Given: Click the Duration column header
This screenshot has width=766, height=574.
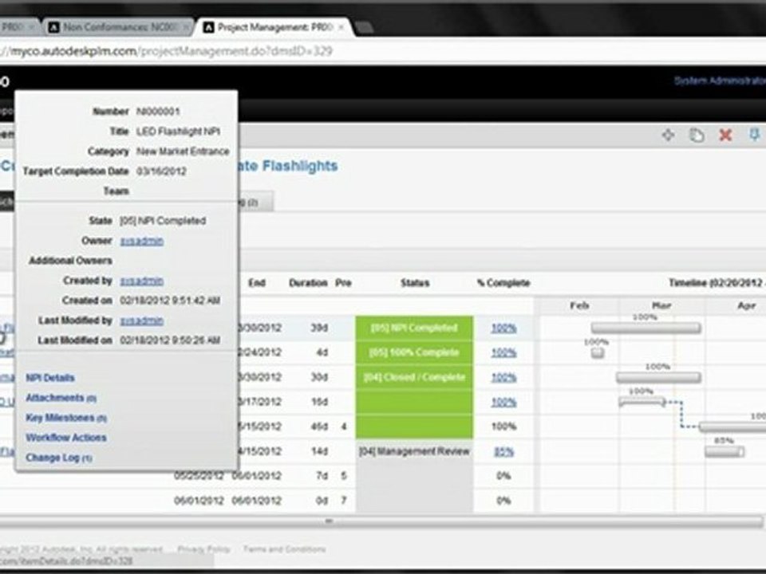Looking at the screenshot, I should (x=308, y=282).
